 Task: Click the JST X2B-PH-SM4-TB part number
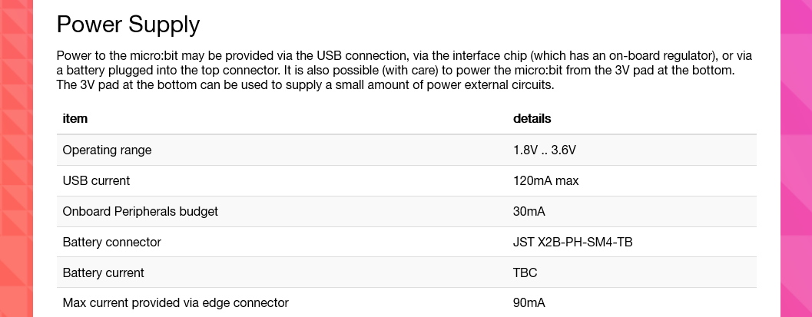573,242
